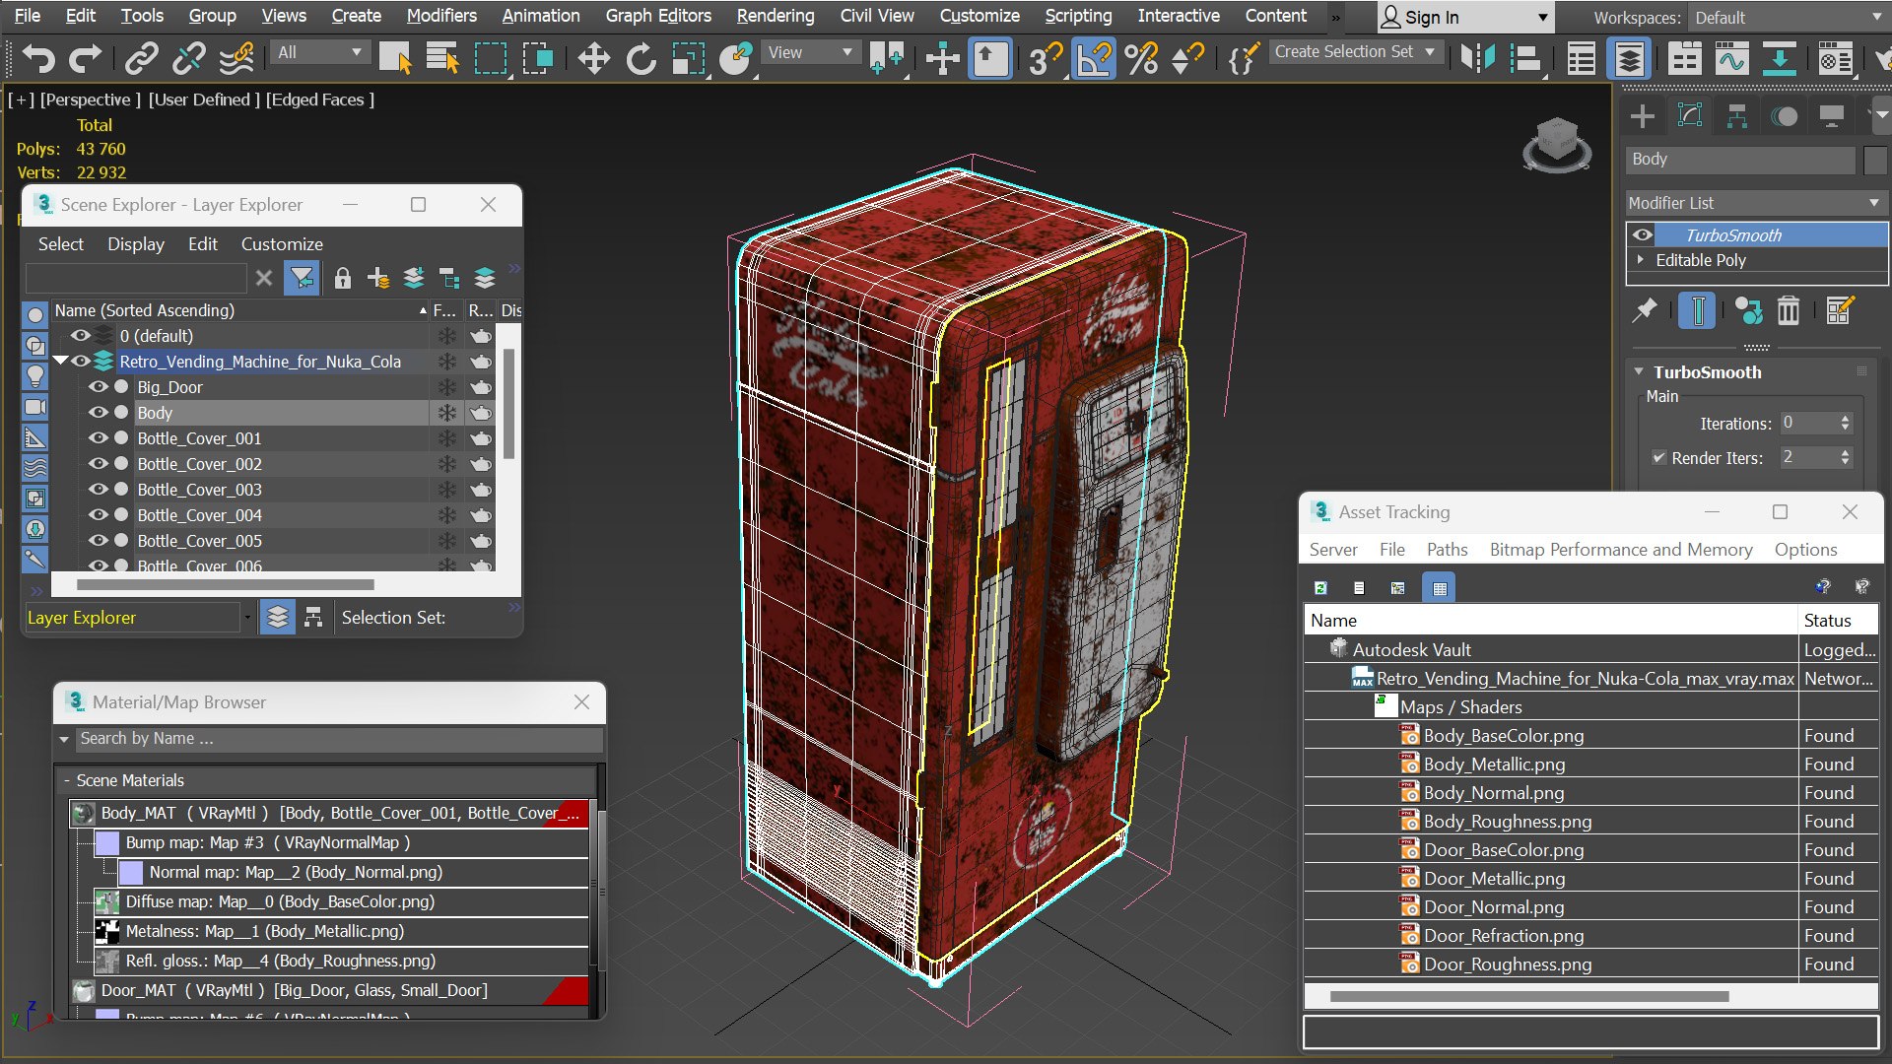
Task: Uncheck the Render Iters checkbox
Action: (x=1658, y=457)
